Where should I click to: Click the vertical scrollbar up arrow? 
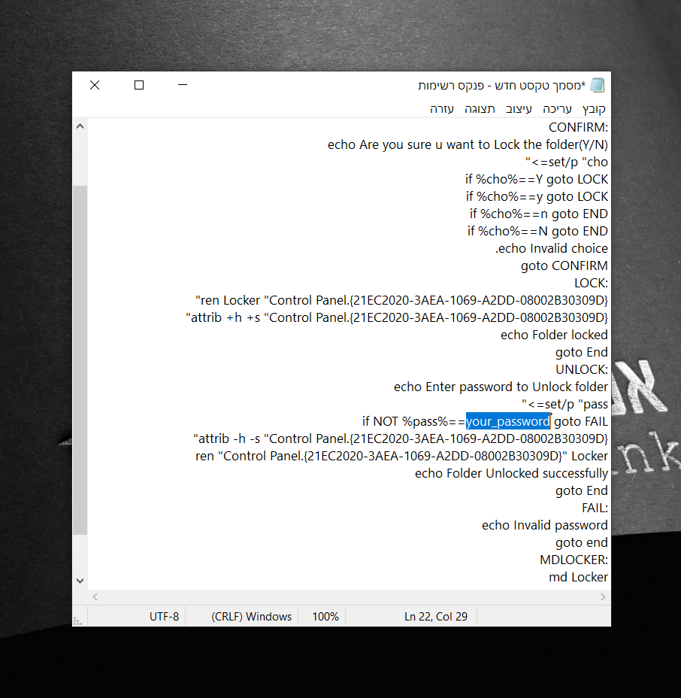[x=80, y=126]
